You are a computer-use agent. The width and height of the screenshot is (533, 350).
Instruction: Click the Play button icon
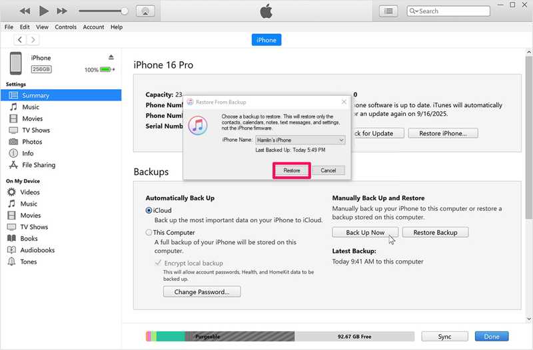coord(43,11)
